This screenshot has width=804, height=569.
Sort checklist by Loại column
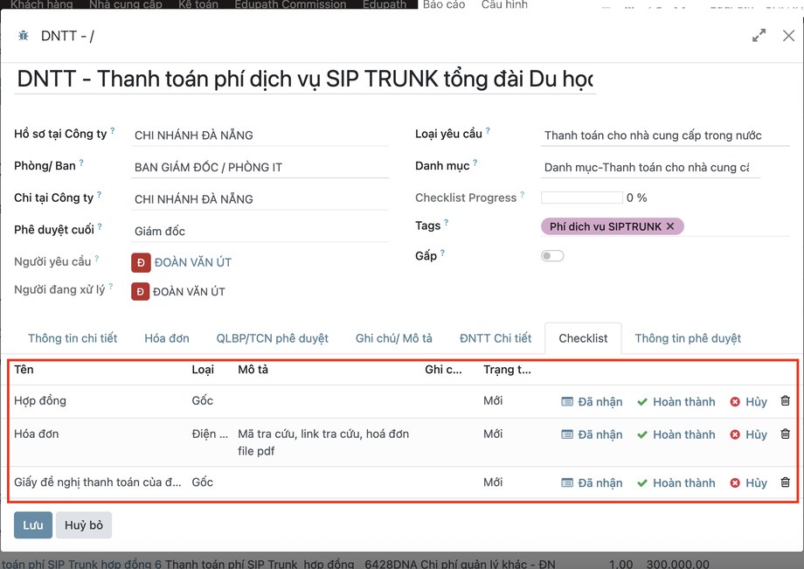click(203, 369)
